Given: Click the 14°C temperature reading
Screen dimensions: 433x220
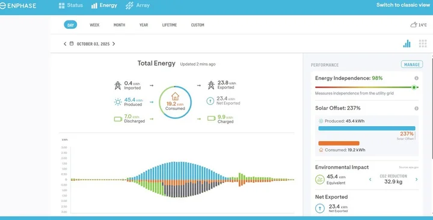Looking at the screenshot, I should pos(423,25).
